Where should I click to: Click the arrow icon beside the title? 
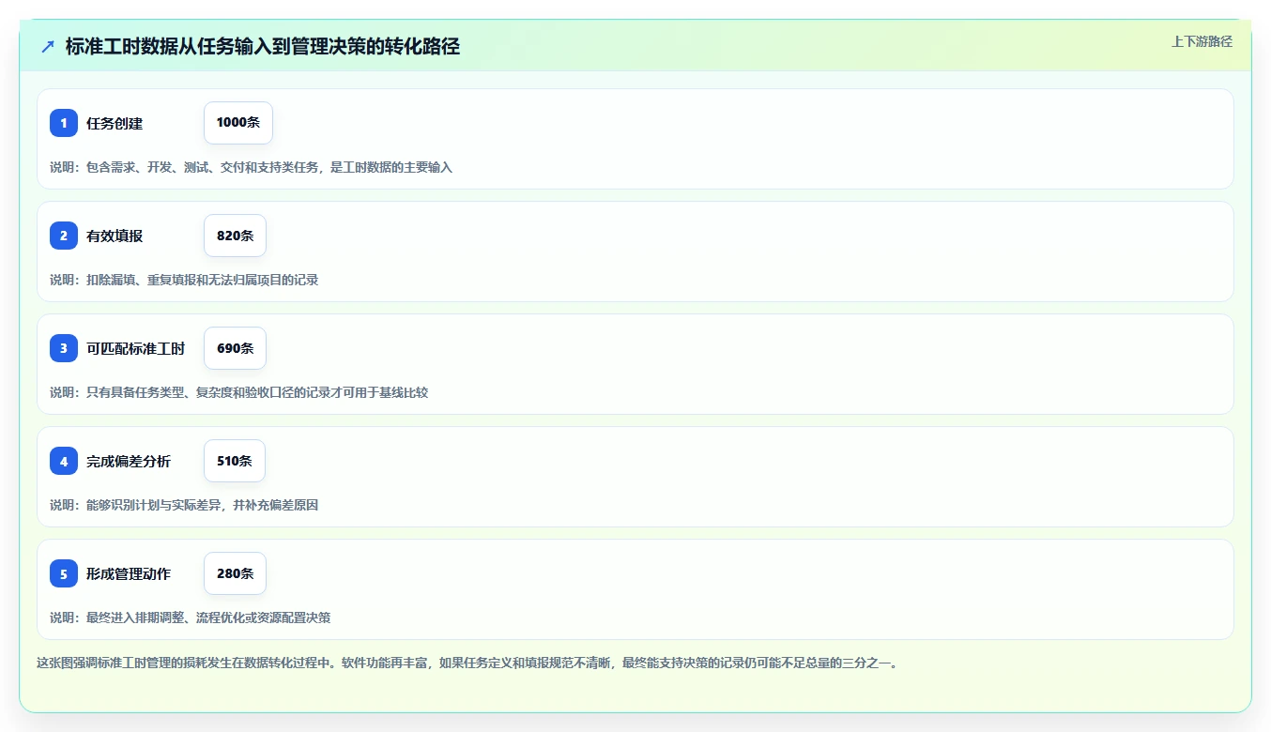pyautogui.click(x=48, y=47)
